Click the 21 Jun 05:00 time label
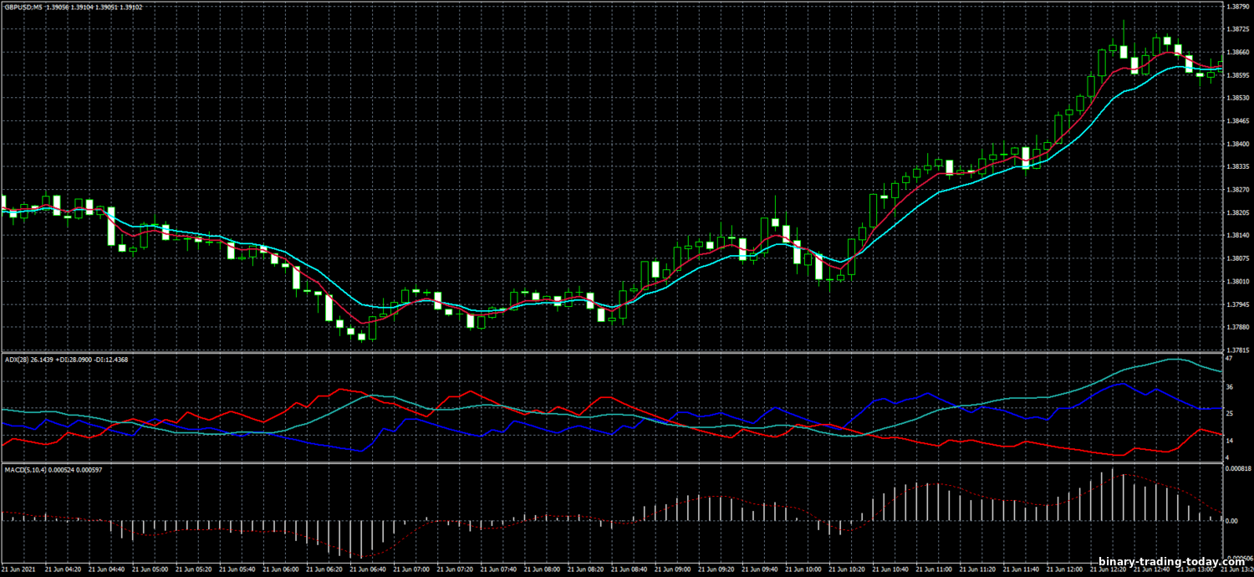Screen dimensions: 1254x577 149,569
